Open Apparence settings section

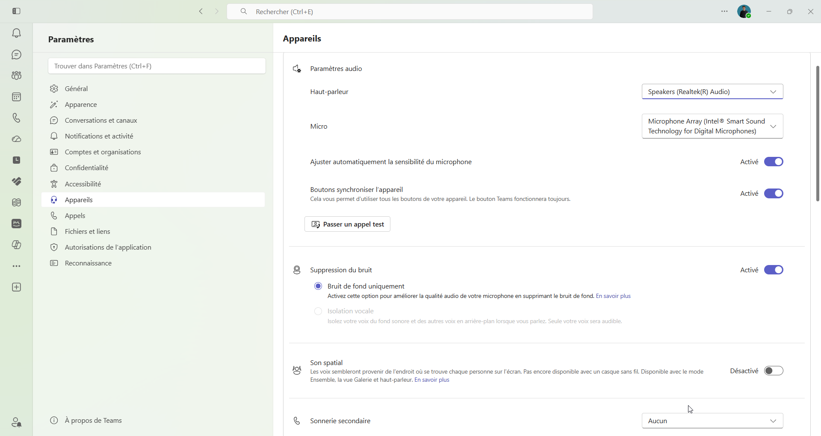click(153, 105)
